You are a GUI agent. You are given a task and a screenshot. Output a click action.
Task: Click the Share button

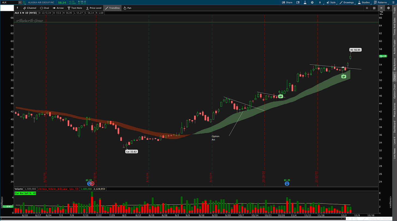(x=287, y=2)
